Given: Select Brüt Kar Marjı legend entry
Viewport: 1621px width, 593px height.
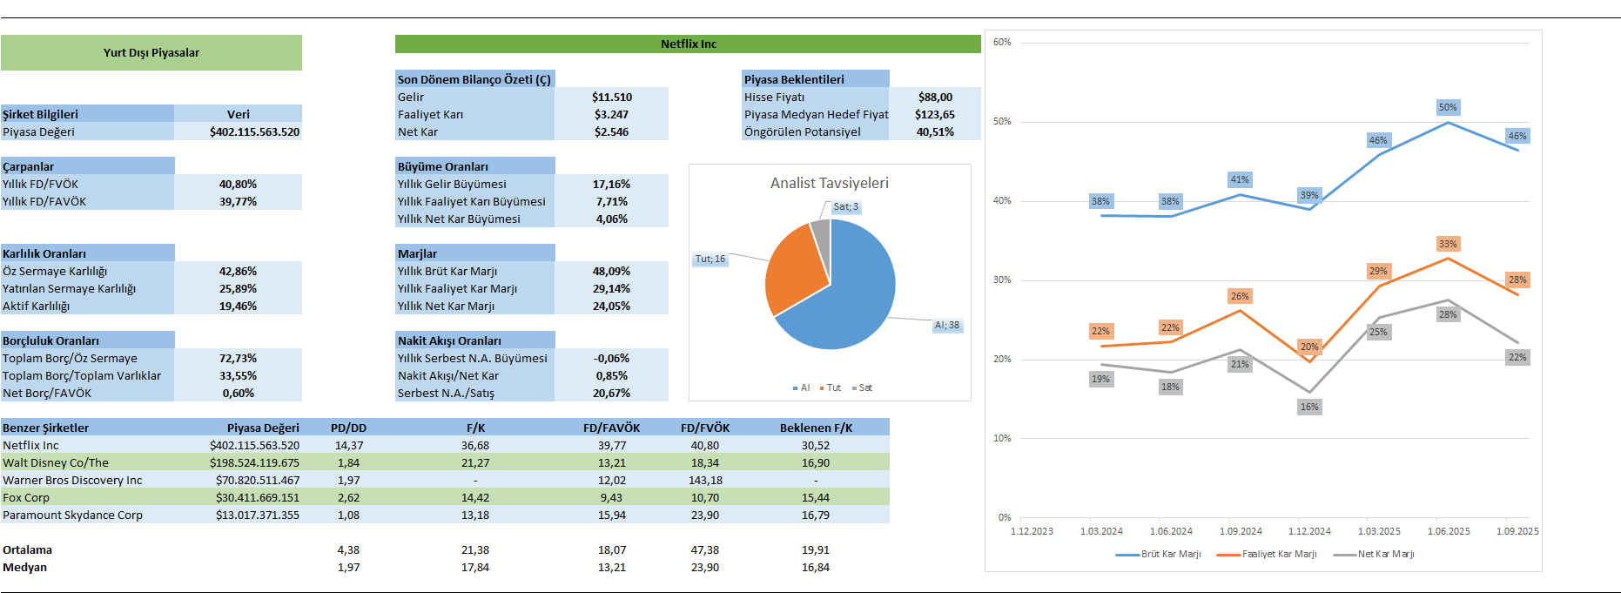Looking at the screenshot, I should pyautogui.click(x=1160, y=554).
